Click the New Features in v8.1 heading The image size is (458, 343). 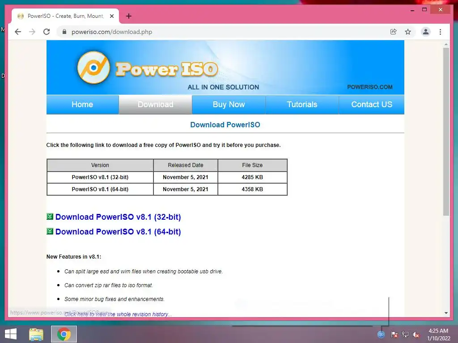[x=74, y=257]
